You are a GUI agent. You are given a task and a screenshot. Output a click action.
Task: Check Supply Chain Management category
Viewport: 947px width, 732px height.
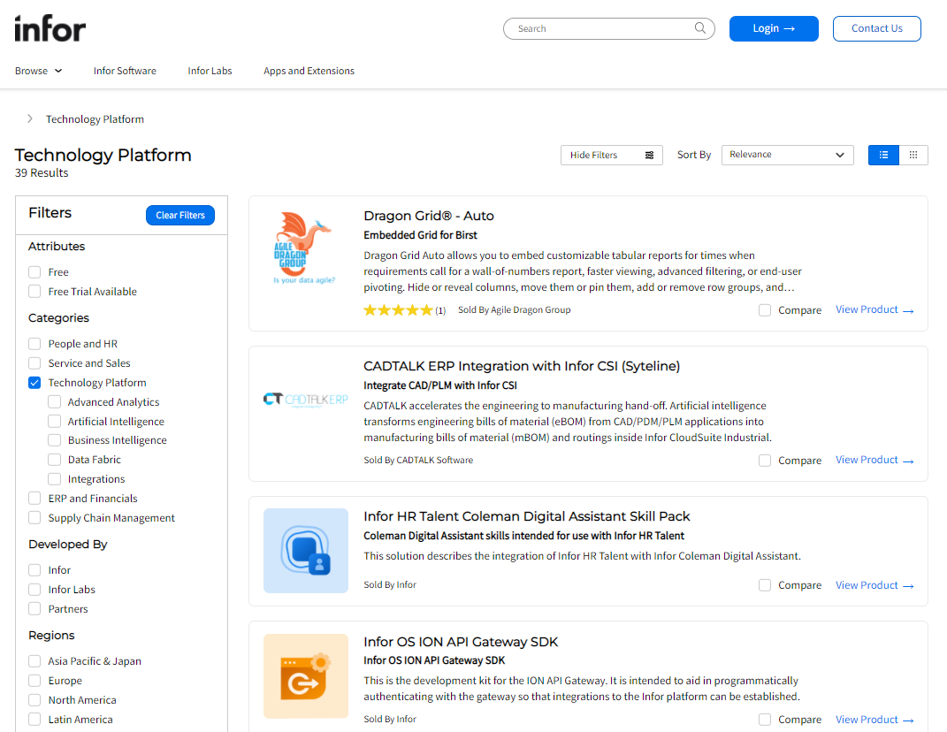point(34,517)
